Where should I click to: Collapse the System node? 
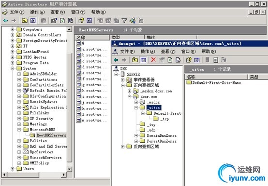[12, 68]
